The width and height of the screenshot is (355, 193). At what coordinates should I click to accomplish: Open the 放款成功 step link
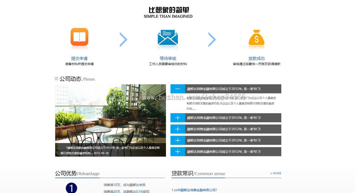(x=256, y=59)
